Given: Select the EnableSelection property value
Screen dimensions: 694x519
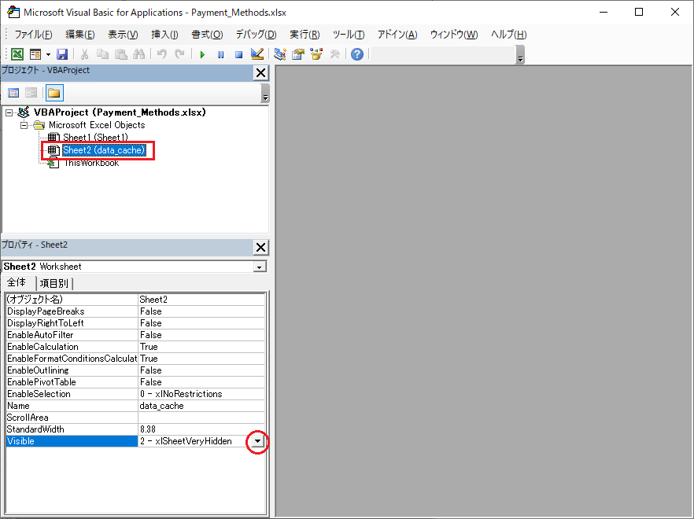Looking at the screenshot, I should (x=201, y=394).
